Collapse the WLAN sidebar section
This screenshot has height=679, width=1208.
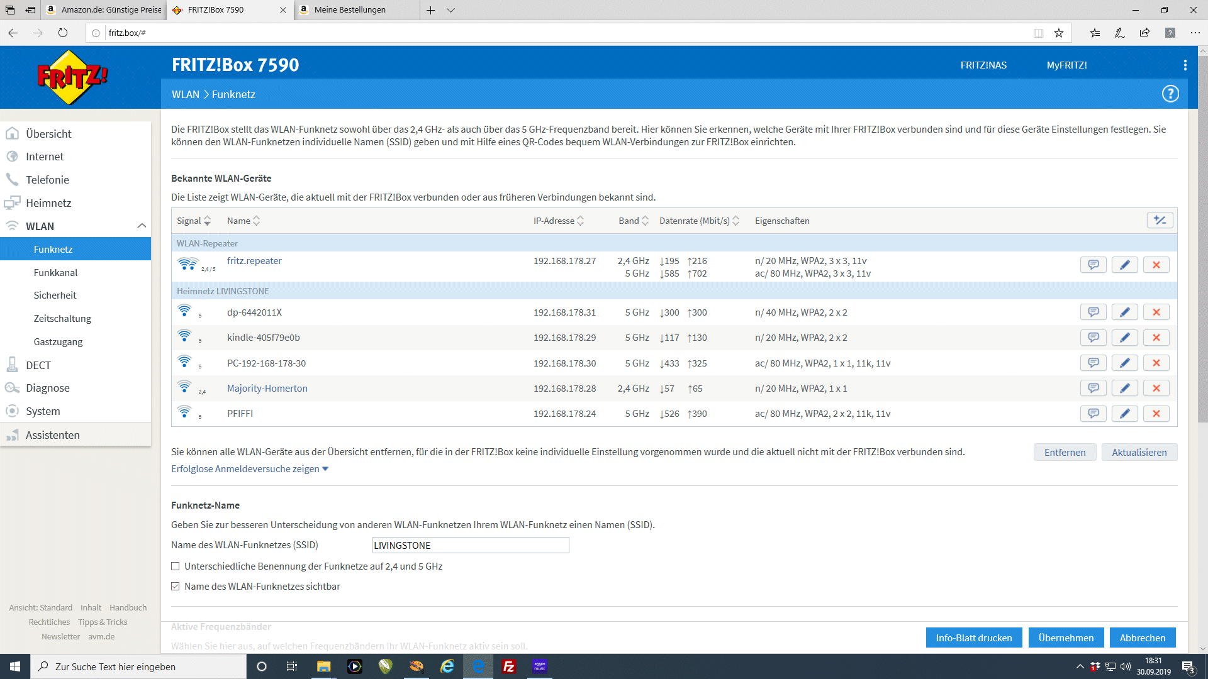click(x=142, y=226)
